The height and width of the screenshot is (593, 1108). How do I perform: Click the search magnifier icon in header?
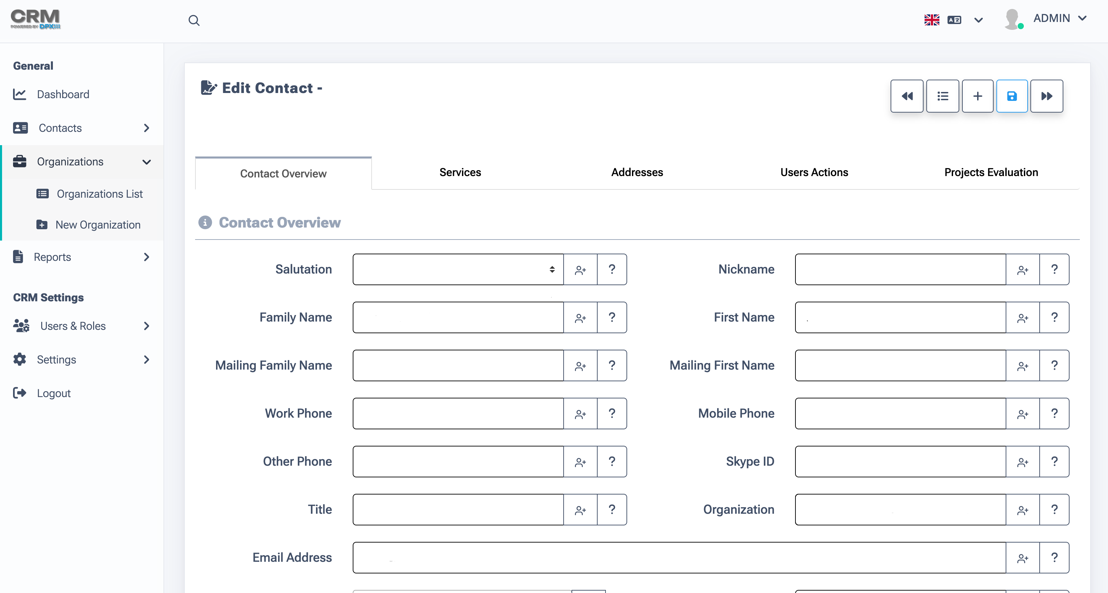194,20
